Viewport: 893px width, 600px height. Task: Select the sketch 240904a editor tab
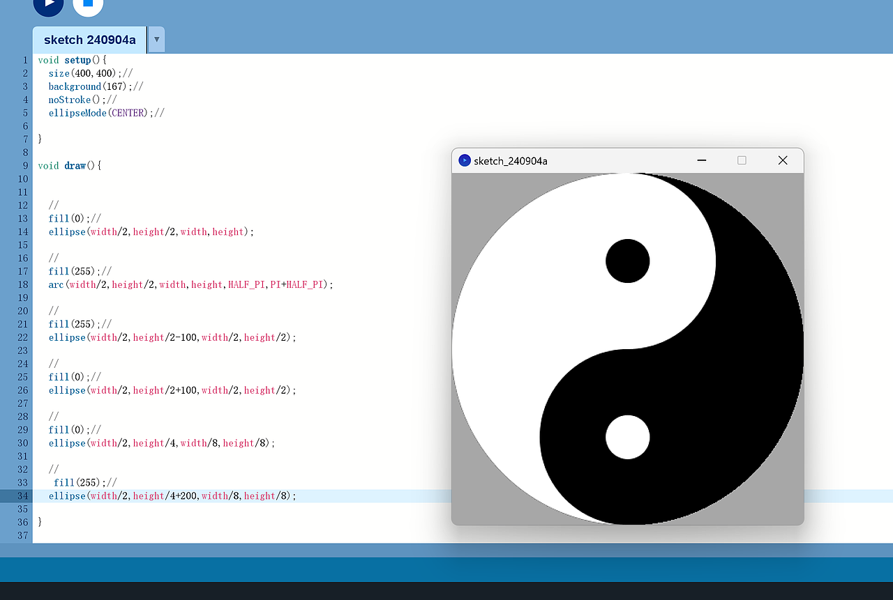(x=89, y=40)
